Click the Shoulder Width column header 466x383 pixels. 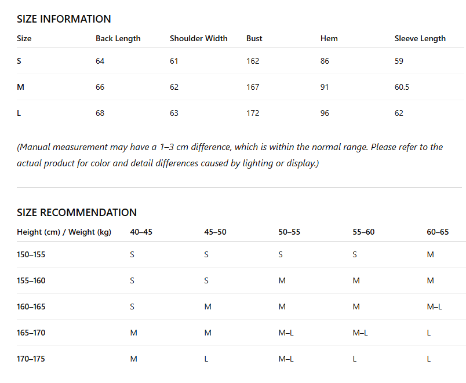pos(199,38)
